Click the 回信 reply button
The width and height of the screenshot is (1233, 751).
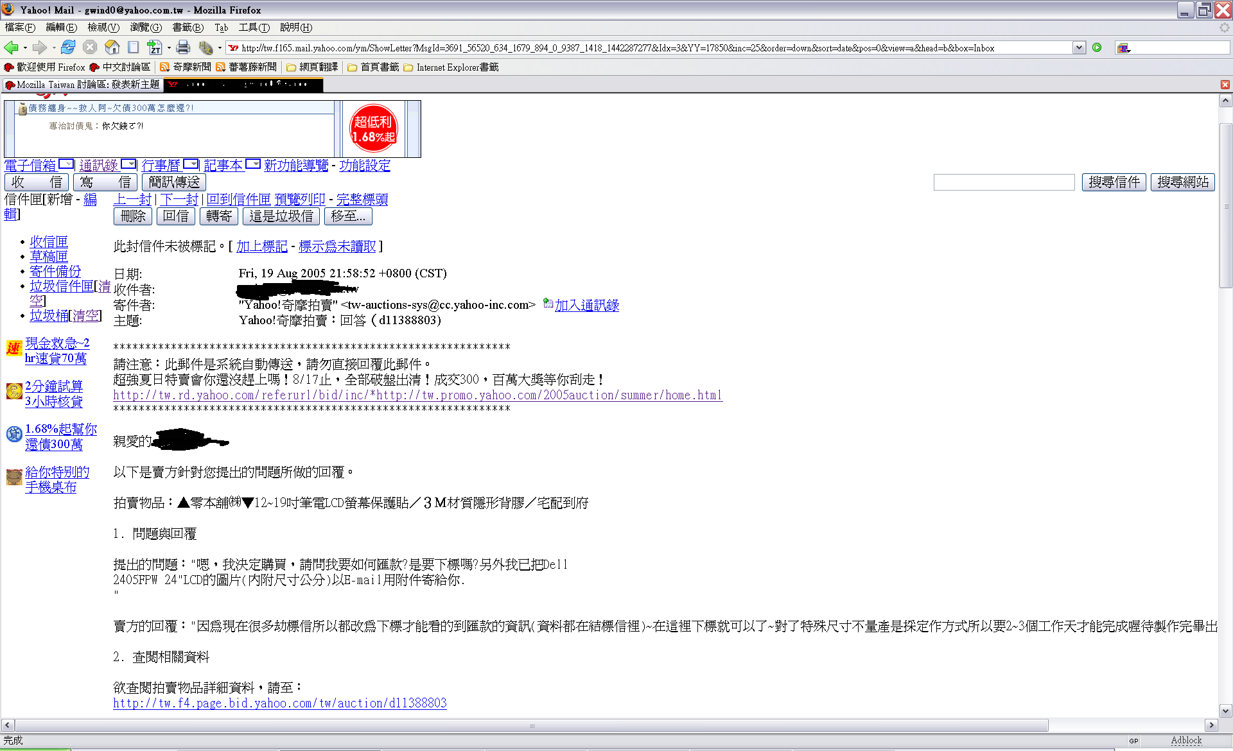[x=175, y=216]
